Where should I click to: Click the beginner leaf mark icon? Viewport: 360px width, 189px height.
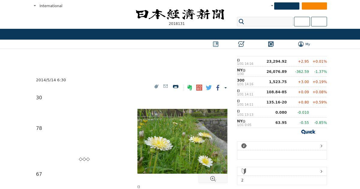[244, 171]
